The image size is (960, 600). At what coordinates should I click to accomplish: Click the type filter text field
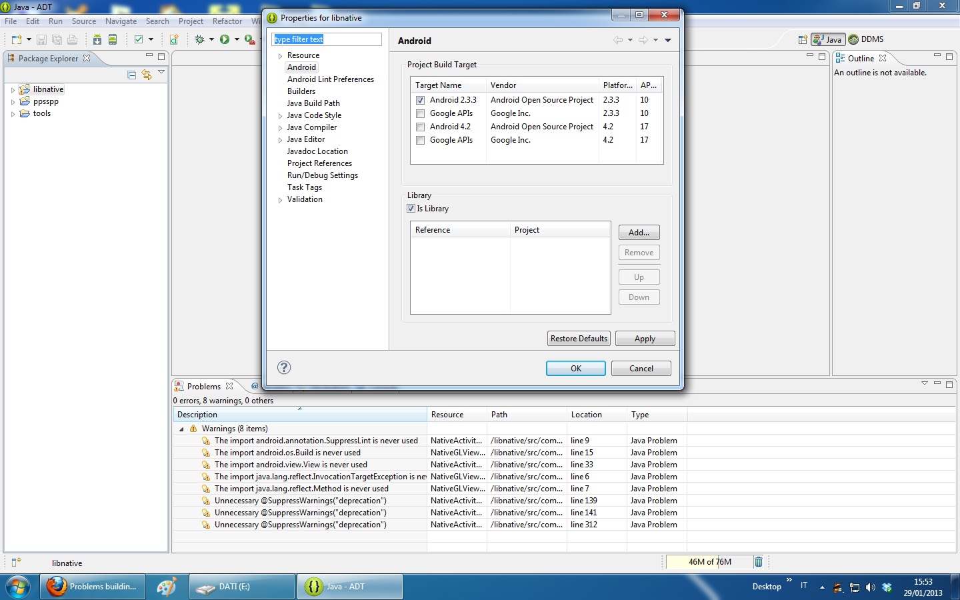click(x=327, y=39)
